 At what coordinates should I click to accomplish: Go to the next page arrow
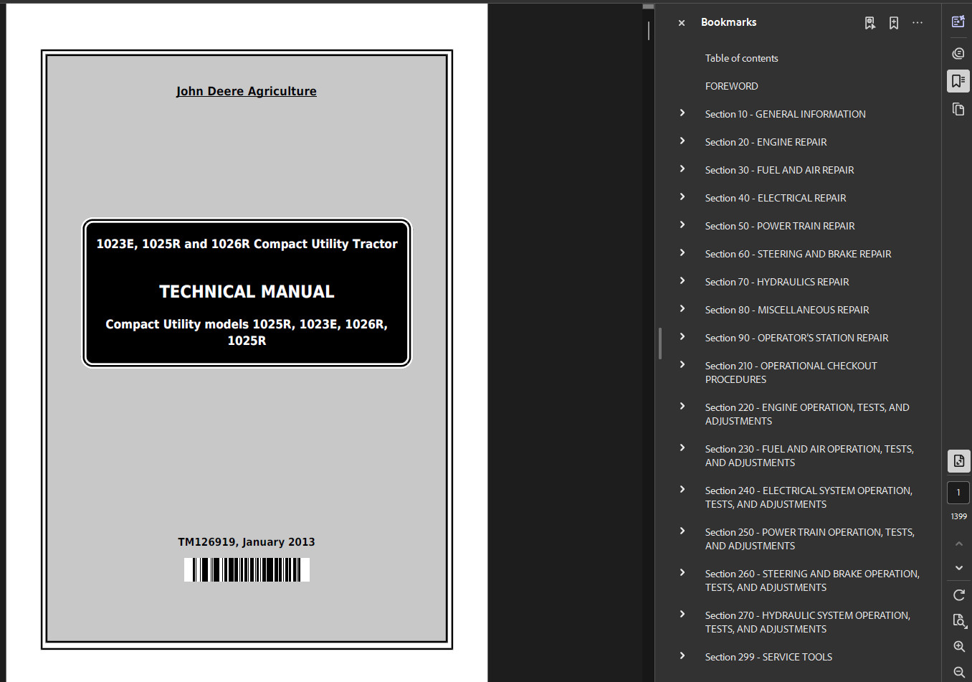pos(959,568)
